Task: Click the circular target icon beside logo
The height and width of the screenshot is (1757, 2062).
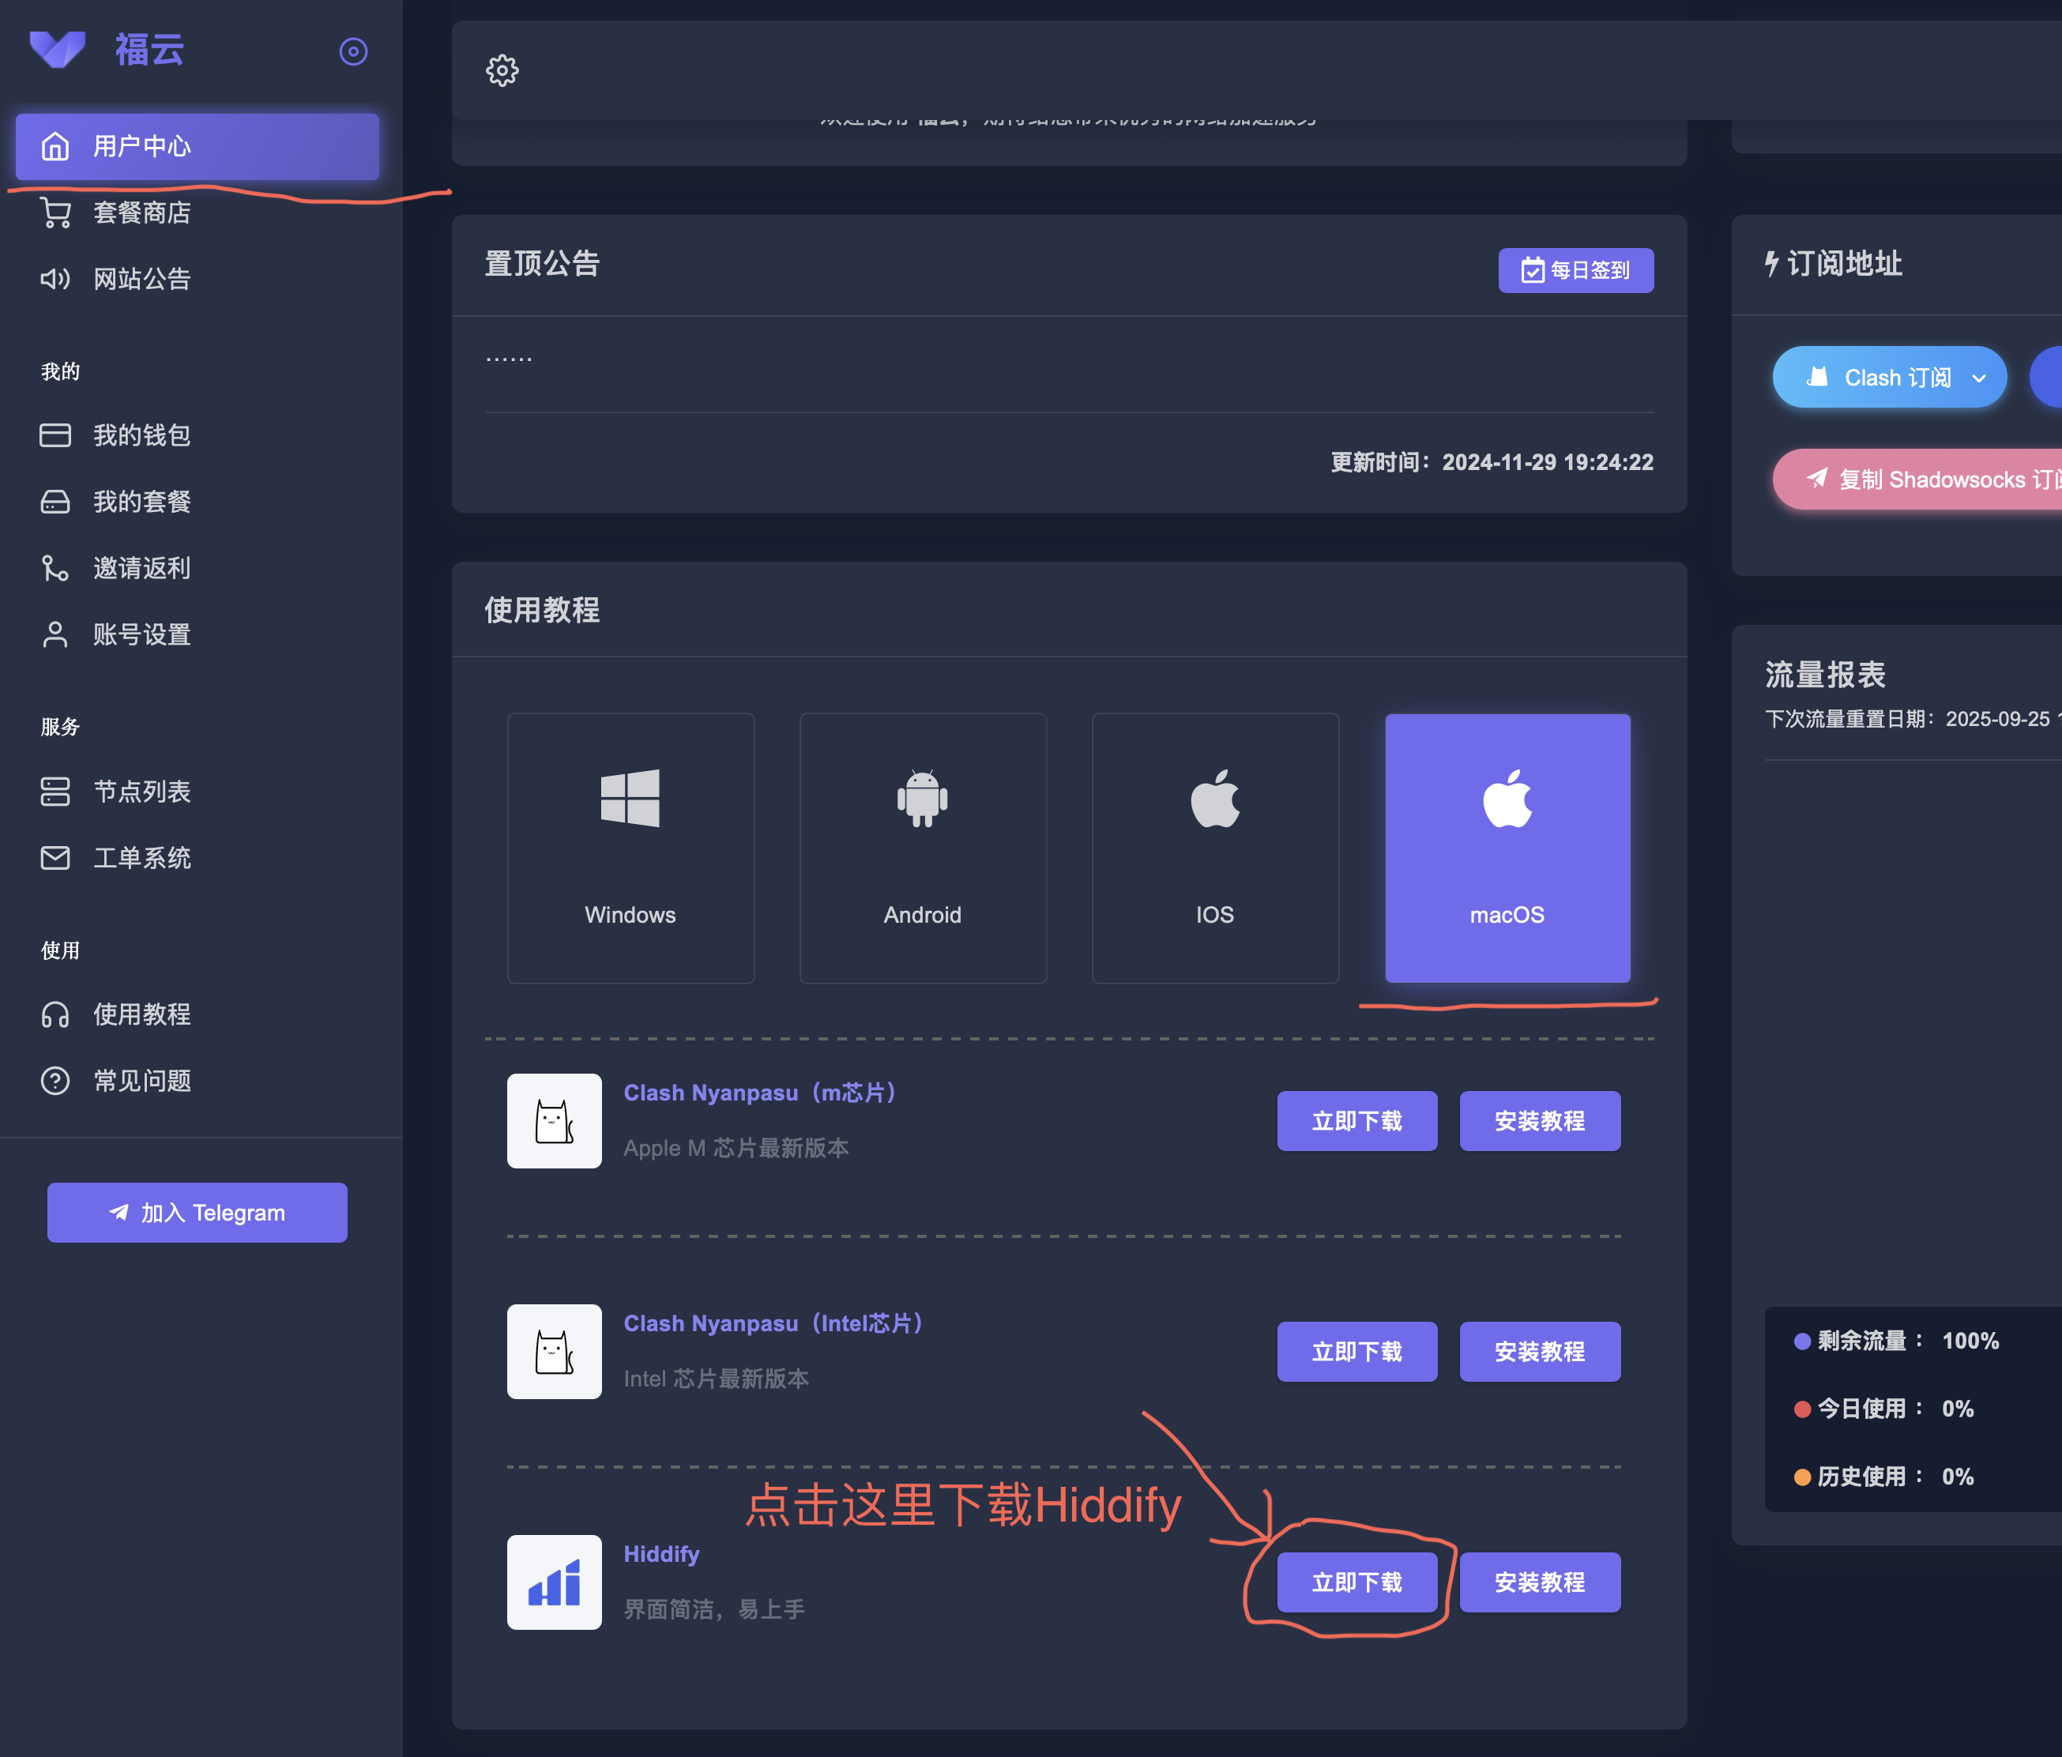Action: click(x=353, y=51)
